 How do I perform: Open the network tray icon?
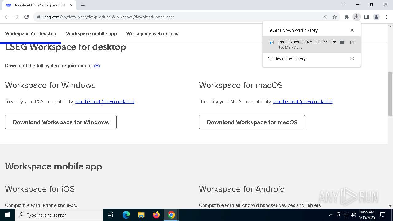click(346, 215)
